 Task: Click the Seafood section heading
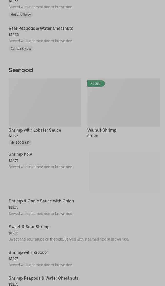click(x=21, y=70)
